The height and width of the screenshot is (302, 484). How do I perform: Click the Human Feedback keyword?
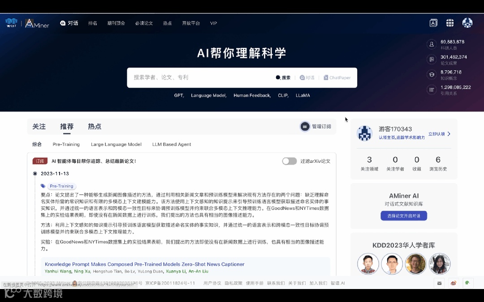[x=252, y=96]
